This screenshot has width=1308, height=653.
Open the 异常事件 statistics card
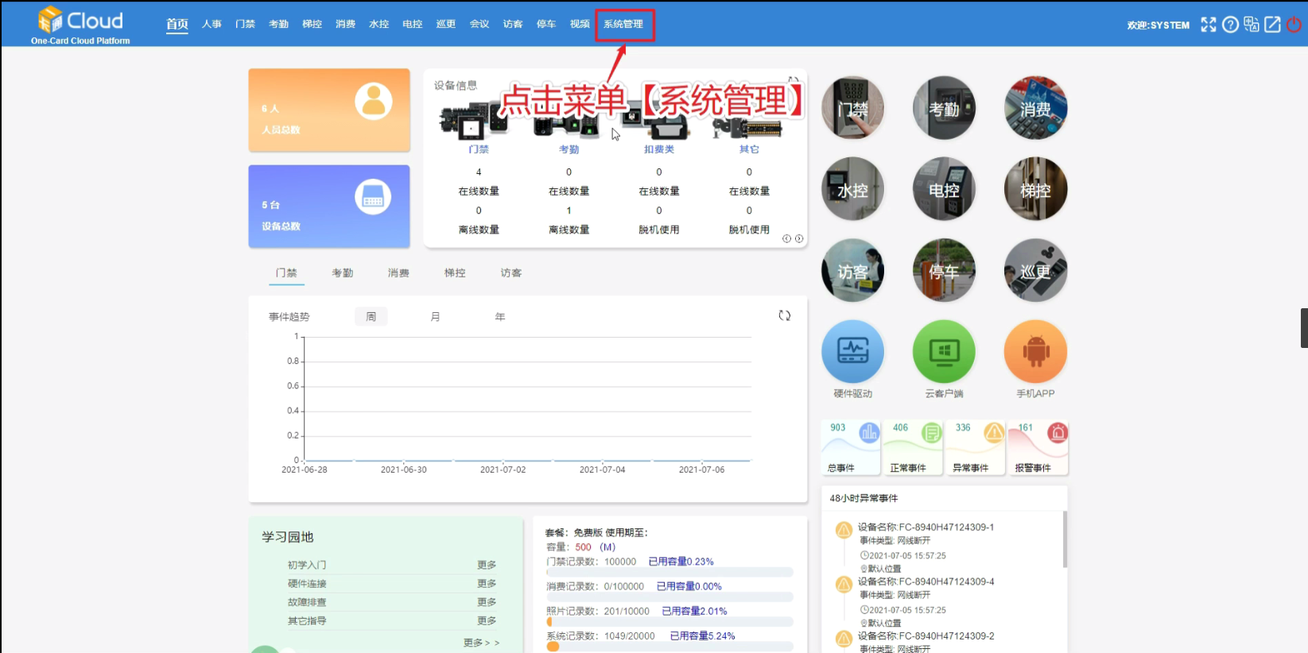(x=975, y=449)
